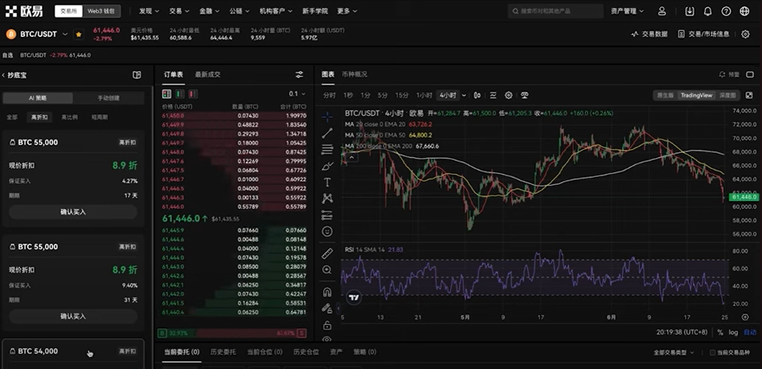Viewport: 762px width, 369px height.
Task: Open the compare scale icon in chart toolbar
Action: (525, 95)
